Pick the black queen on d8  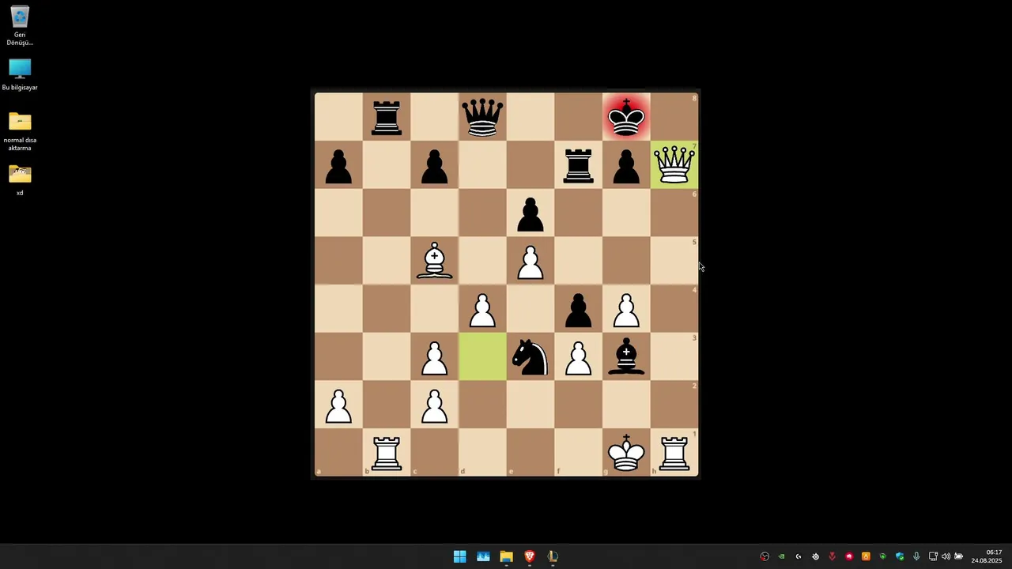pos(482,117)
